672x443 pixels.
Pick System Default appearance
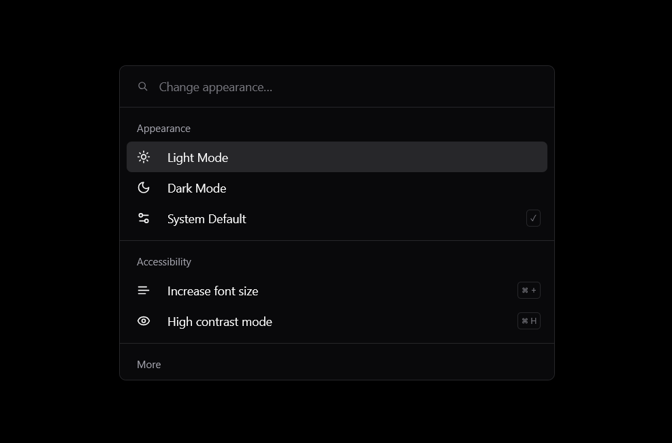(x=337, y=218)
